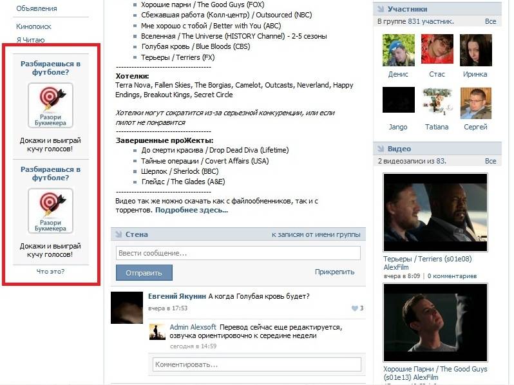
Task: Play the Терьеры / Terriers video thumbnail
Action: (x=435, y=212)
